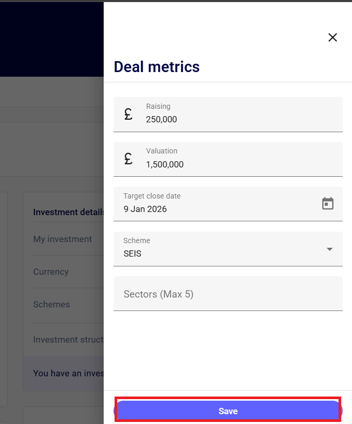Select the My investment row
Viewport: 352px width, 424px height.
coord(63,239)
